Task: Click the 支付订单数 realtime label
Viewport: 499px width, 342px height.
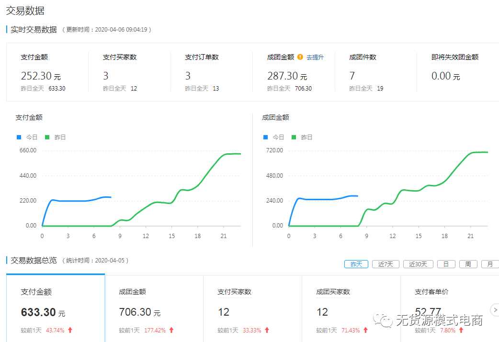Action: [202, 57]
